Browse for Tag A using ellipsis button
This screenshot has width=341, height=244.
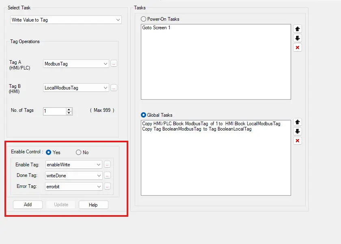(x=114, y=64)
